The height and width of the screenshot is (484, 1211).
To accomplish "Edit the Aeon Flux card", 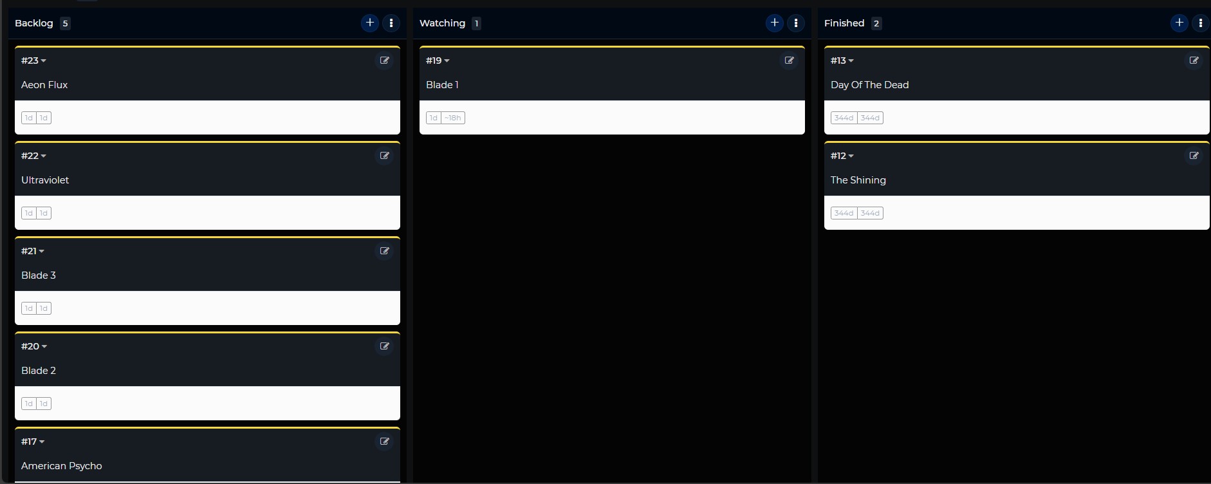I will pyautogui.click(x=384, y=60).
